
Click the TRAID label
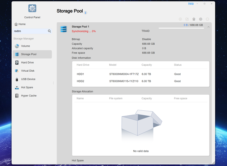click(145, 31)
